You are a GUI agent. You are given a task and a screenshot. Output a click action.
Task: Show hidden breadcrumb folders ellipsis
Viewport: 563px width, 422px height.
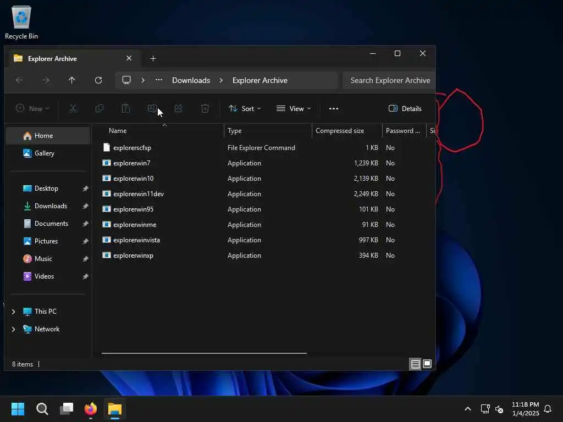159,80
